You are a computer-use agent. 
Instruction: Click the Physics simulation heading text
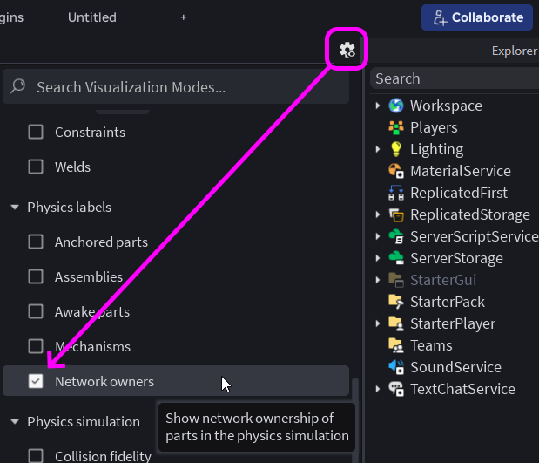pos(84,422)
